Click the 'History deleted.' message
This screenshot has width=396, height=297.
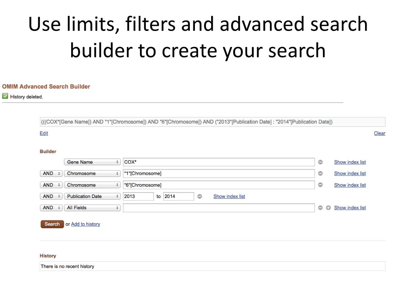pos(27,97)
